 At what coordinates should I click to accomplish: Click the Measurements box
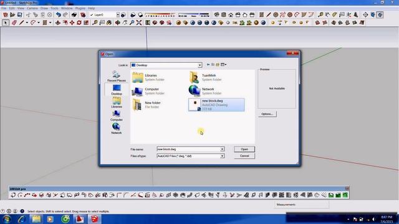[302, 205]
